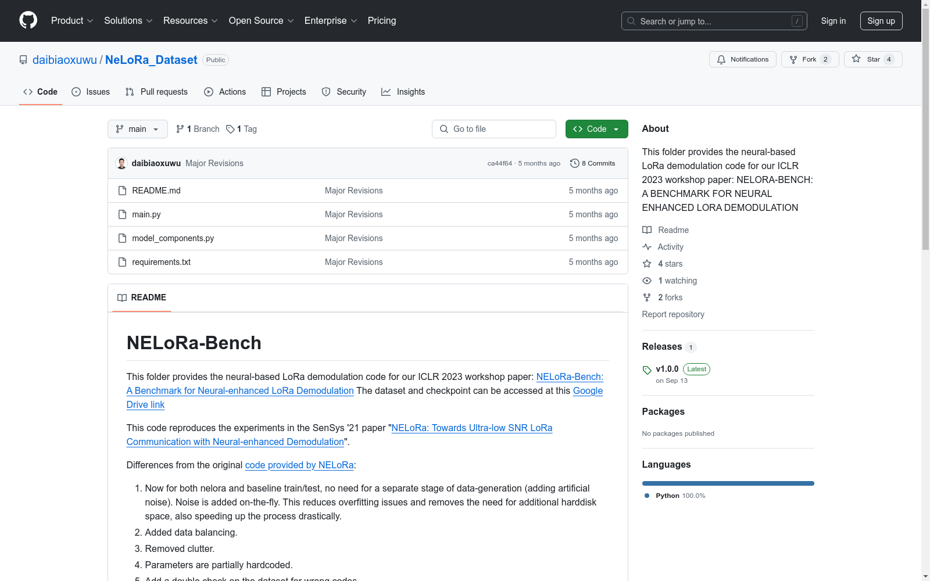Screen dimensions: 930x581
Task: Click the Python language bar
Action: tap(728, 483)
